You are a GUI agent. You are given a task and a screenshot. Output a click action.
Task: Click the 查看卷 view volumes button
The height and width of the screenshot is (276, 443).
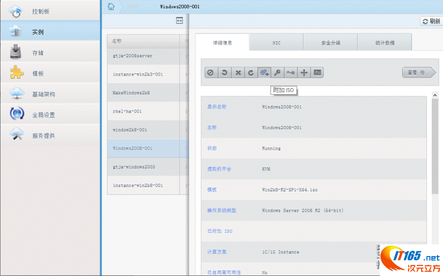click(419, 73)
